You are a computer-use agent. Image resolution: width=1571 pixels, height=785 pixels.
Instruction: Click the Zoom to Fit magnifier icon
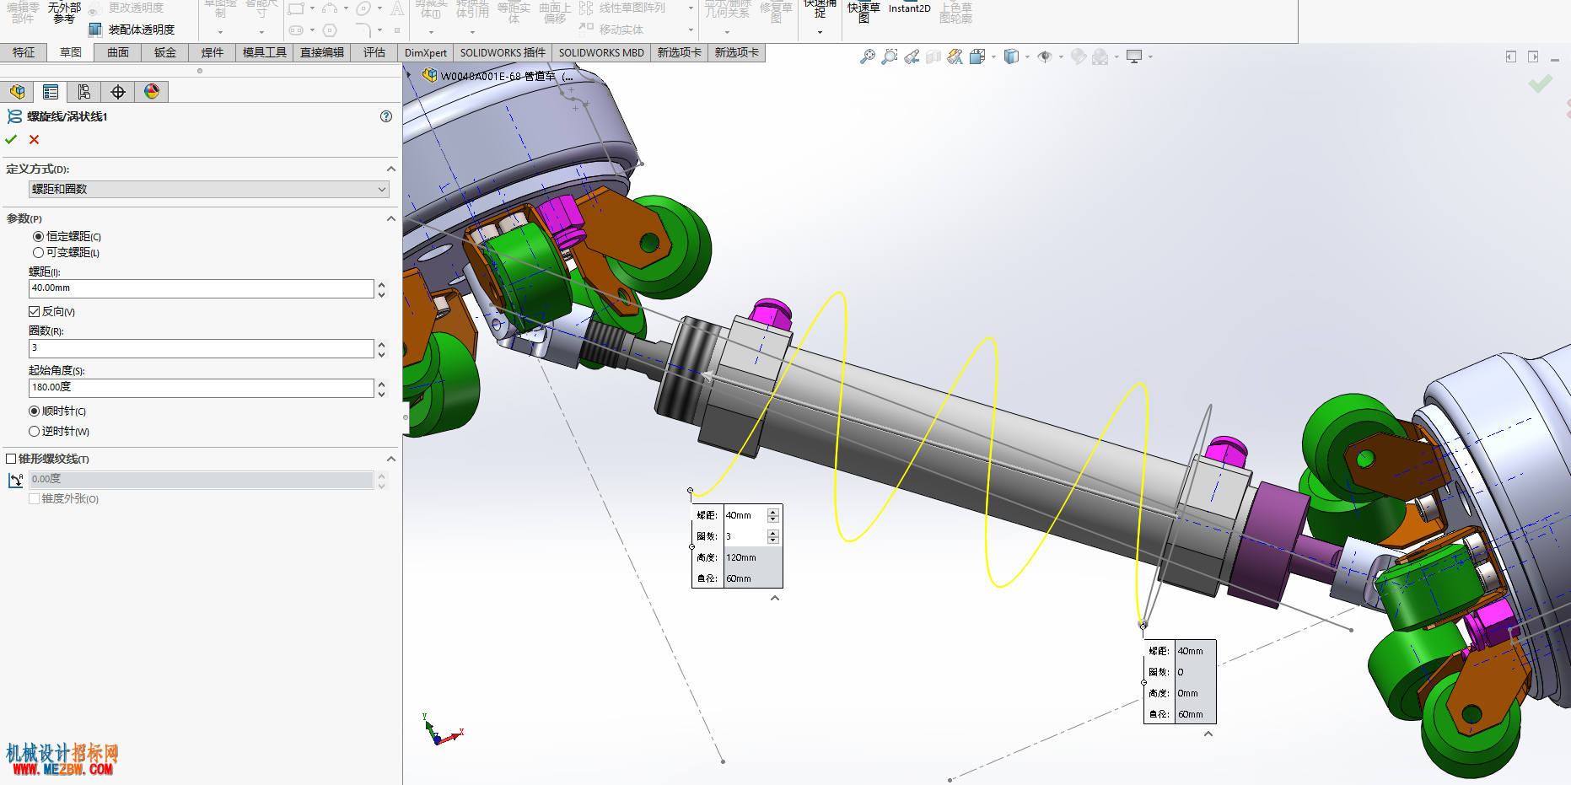[x=867, y=56]
